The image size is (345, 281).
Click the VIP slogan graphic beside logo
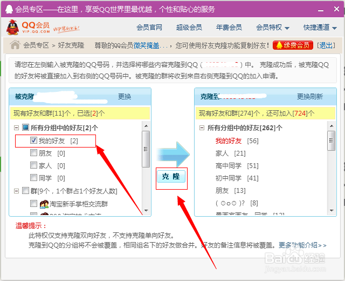click(x=66, y=29)
